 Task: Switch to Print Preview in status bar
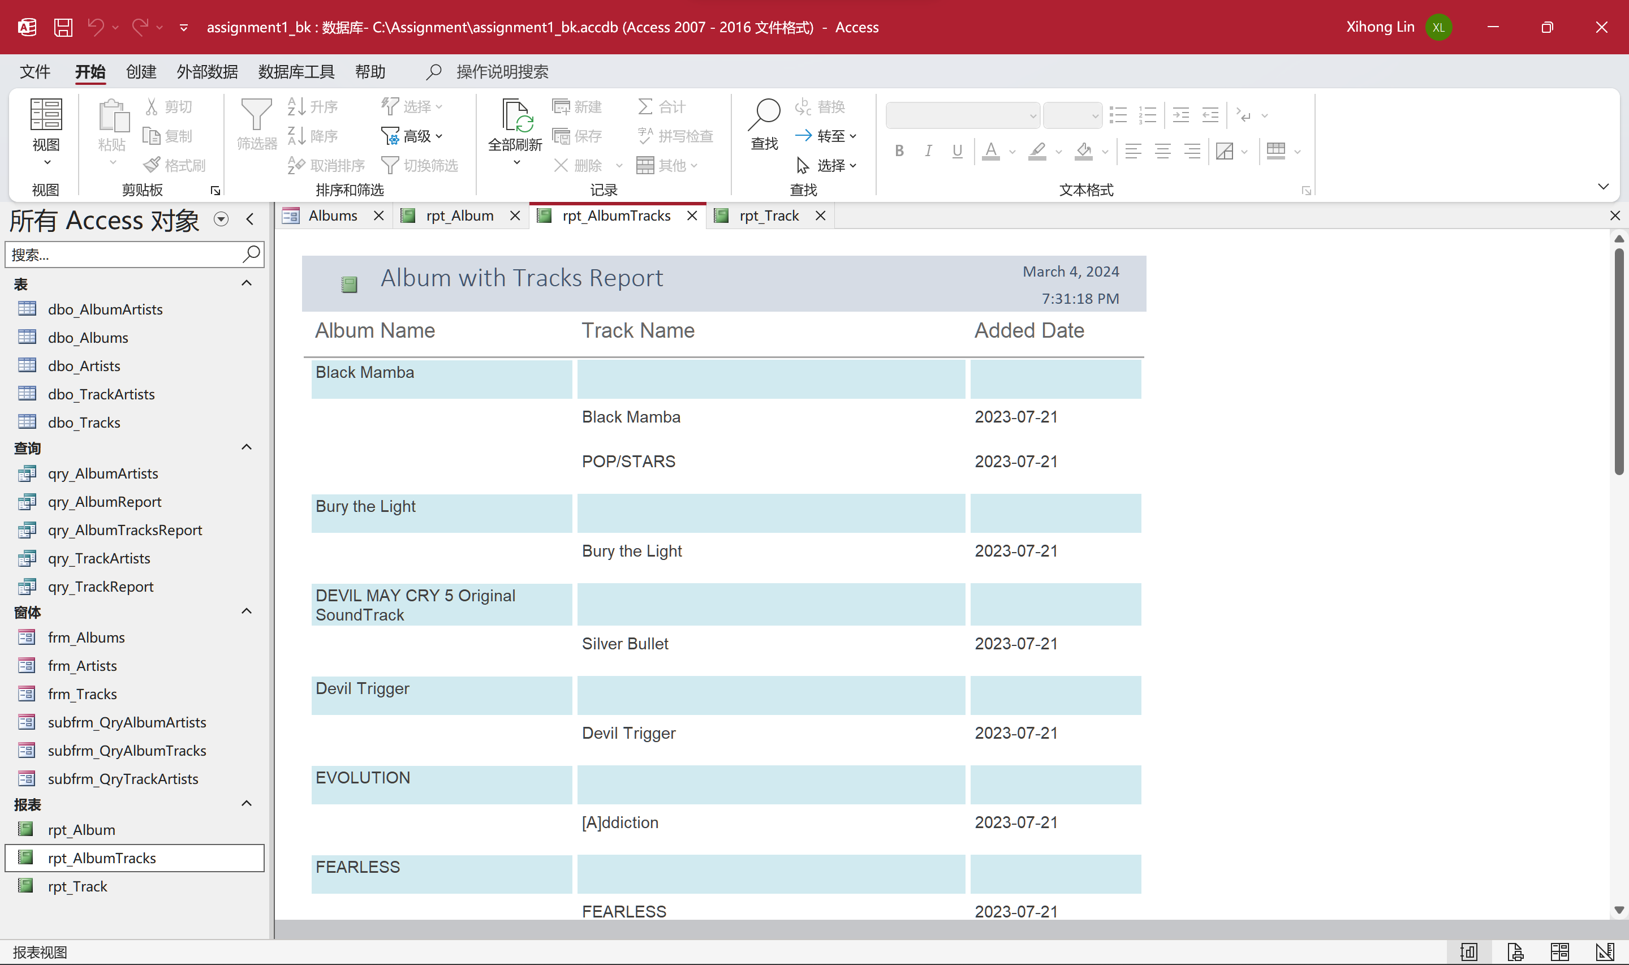tap(1515, 952)
